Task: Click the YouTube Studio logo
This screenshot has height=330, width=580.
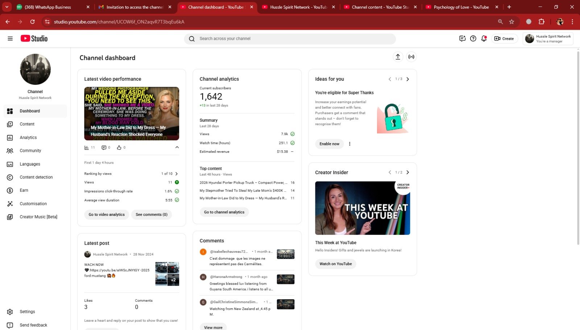Action: point(34,39)
